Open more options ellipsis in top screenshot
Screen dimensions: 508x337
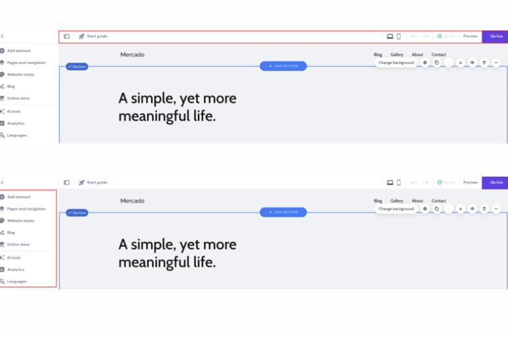pos(496,63)
